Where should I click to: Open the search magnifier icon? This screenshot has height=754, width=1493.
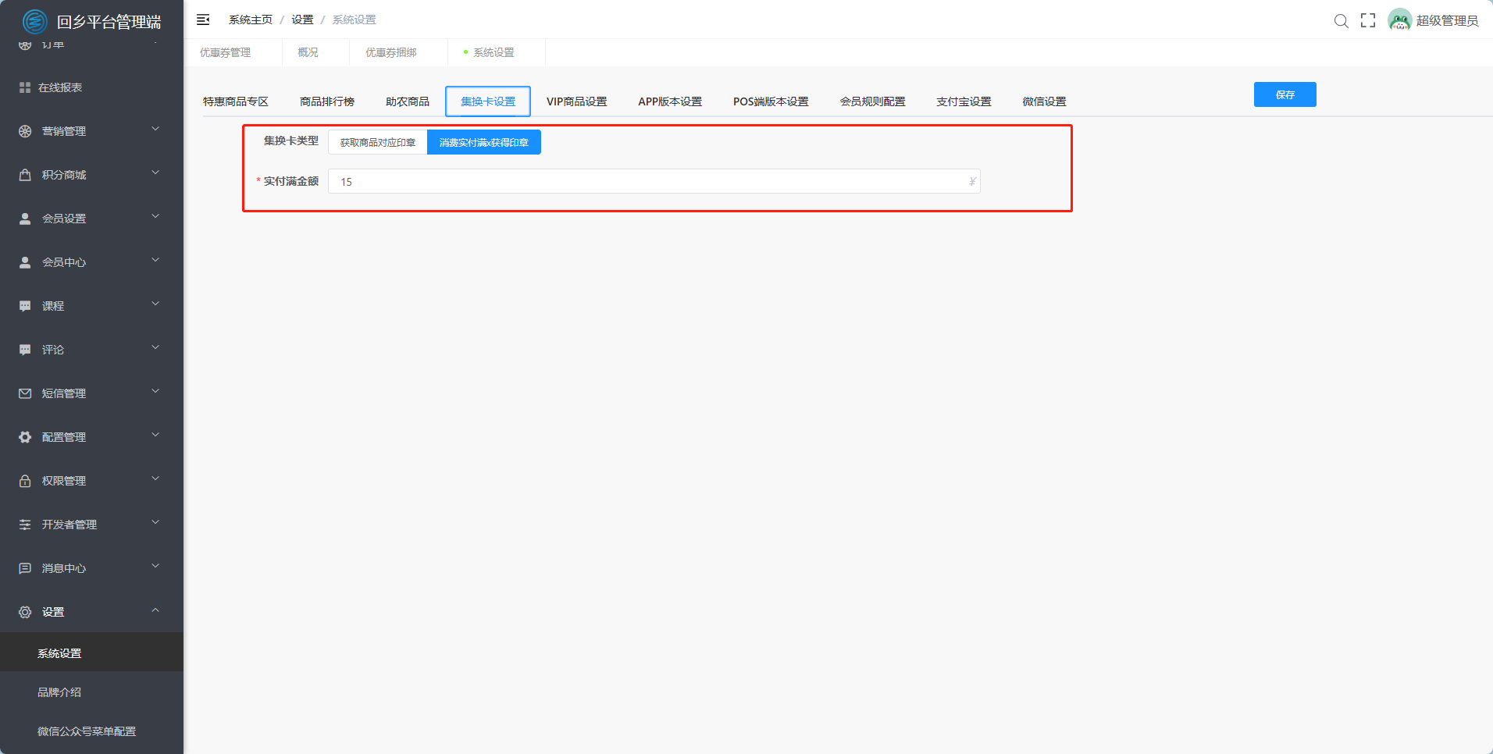tap(1341, 21)
